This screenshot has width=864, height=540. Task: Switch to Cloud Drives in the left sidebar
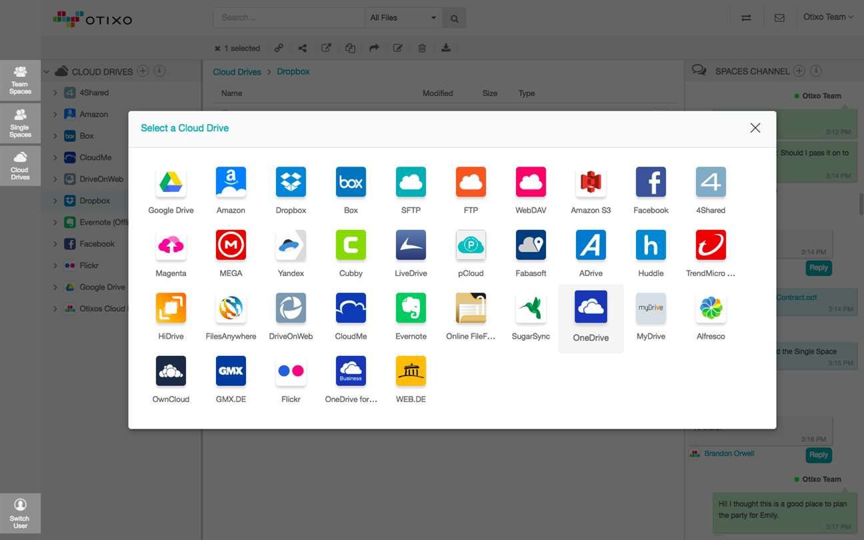tap(20, 165)
